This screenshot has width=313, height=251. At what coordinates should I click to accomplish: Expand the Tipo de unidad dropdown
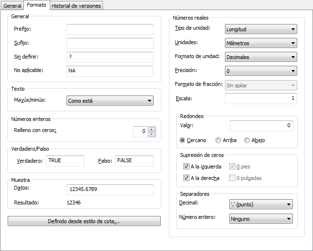click(x=261, y=29)
